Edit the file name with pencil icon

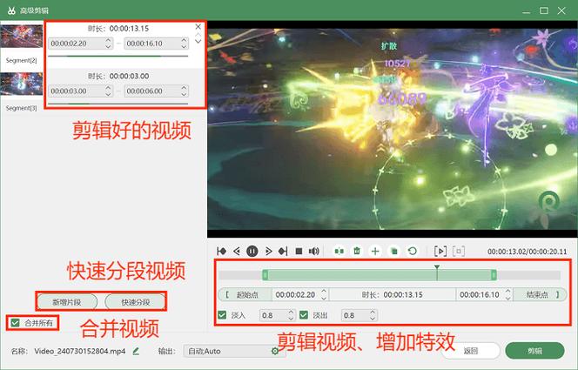pyautogui.click(x=136, y=351)
